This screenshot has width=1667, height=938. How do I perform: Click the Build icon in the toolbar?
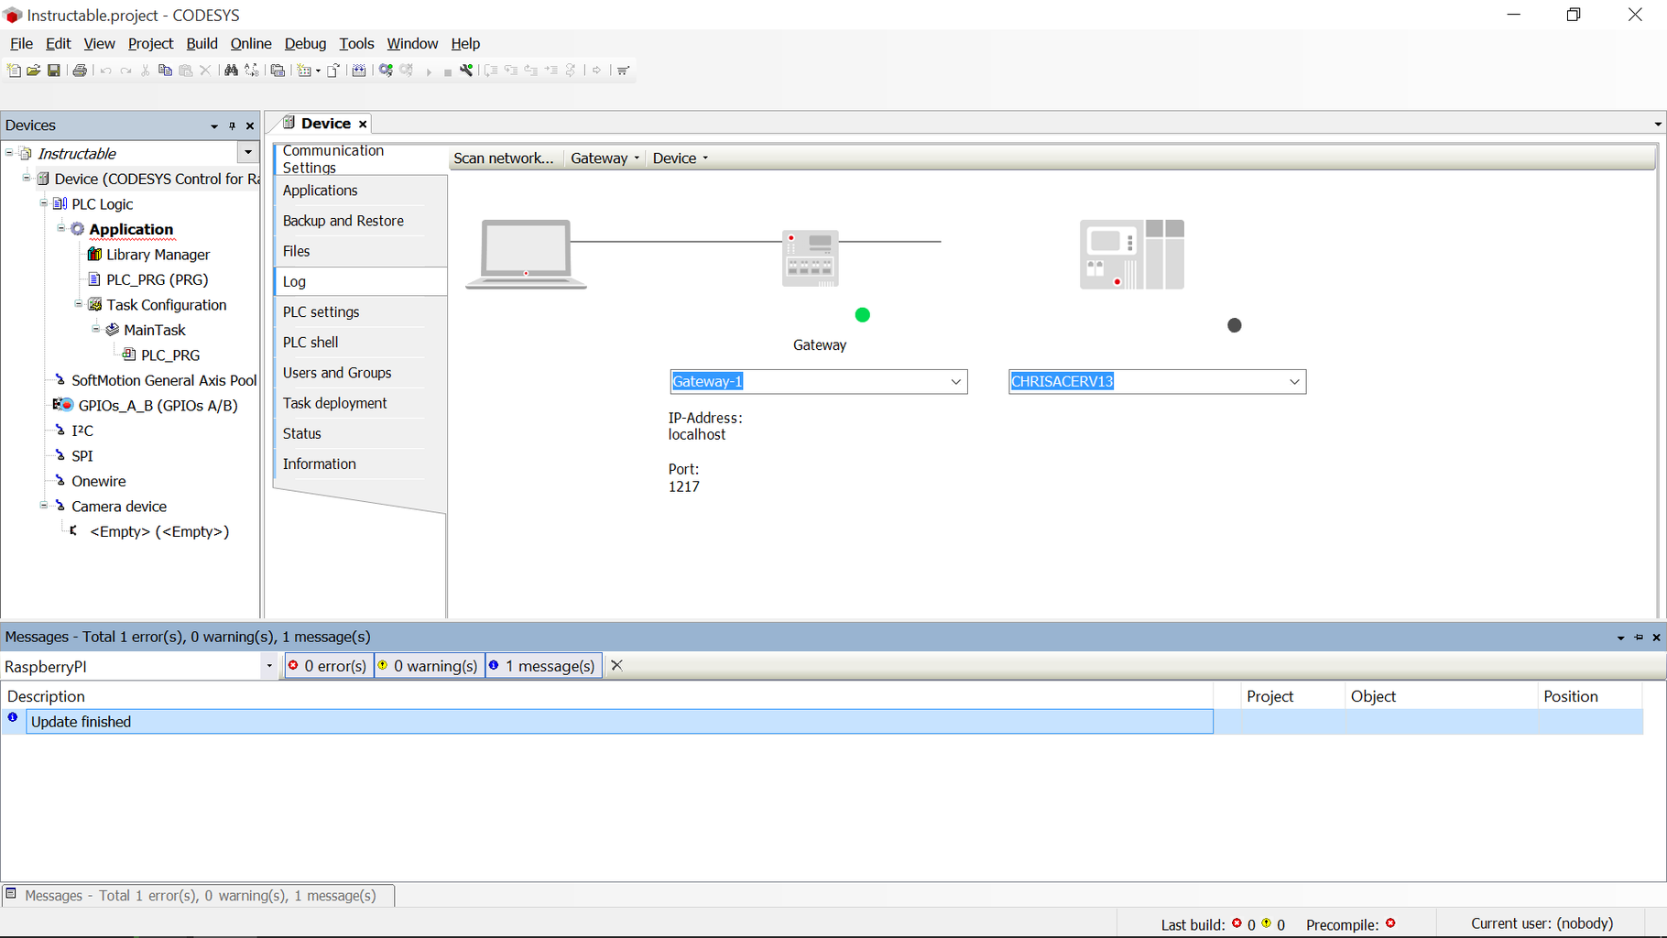[x=360, y=71]
